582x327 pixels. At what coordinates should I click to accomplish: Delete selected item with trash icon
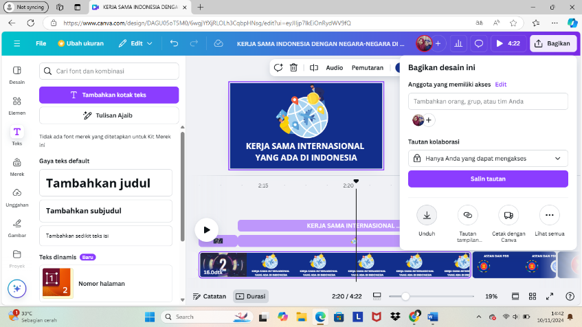[293, 68]
